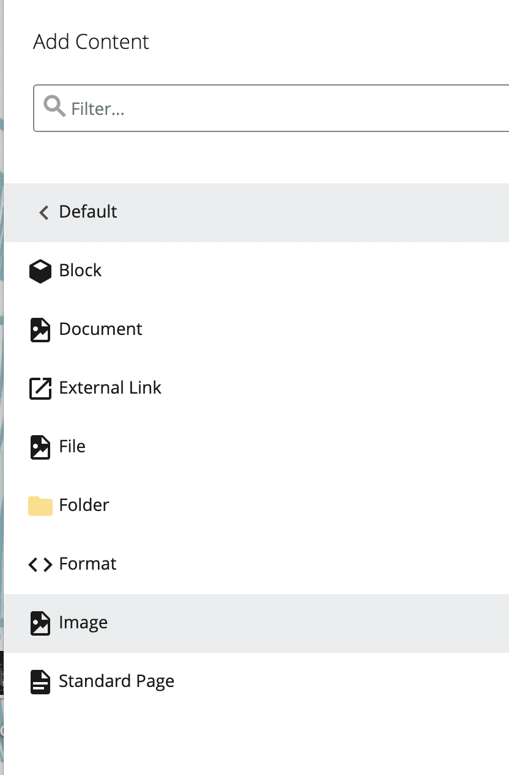Viewport: 509px width, 775px height.
Task: Pick the Document content type
Action: coord(100,329)
